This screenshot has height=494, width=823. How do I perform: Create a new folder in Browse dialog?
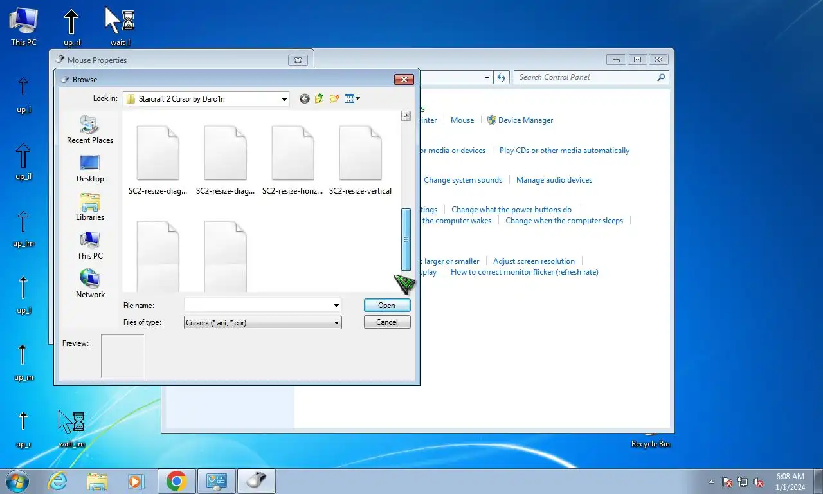pos(334,98)
